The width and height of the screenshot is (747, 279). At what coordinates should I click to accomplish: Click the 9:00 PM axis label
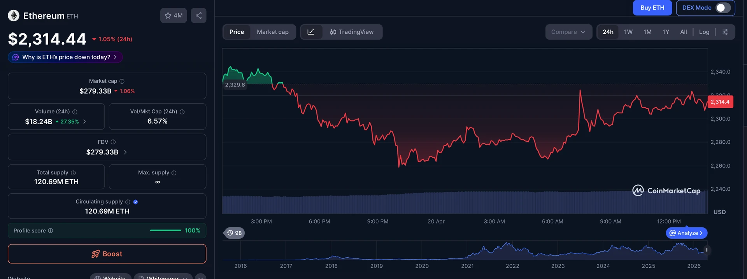click(378, 221)
